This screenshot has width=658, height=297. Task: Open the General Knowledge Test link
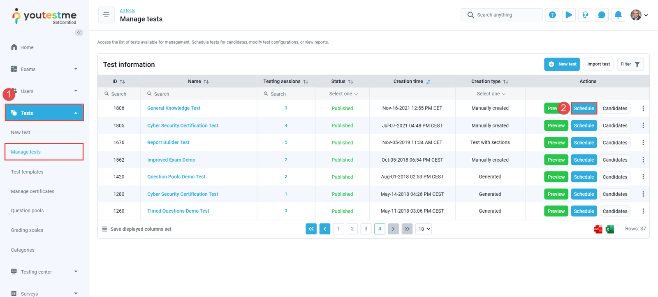pos(174,108)
